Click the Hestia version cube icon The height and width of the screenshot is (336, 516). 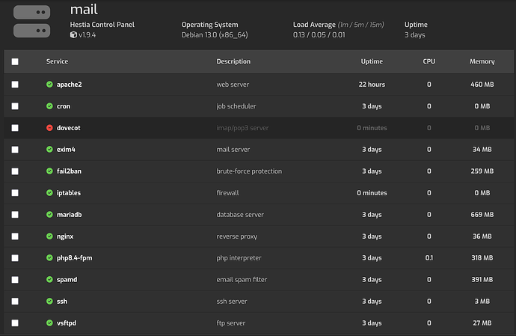pos(73,35)
